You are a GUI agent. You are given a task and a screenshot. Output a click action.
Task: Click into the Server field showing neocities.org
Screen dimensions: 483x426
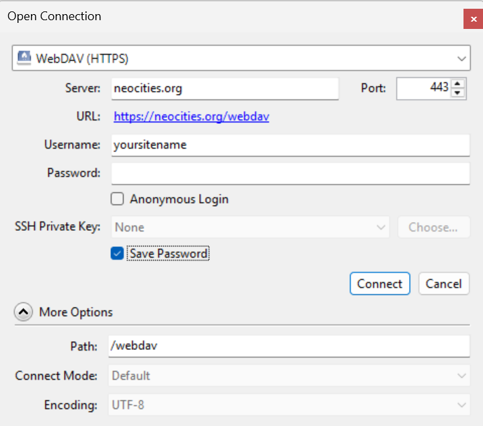tap(225, 89)
